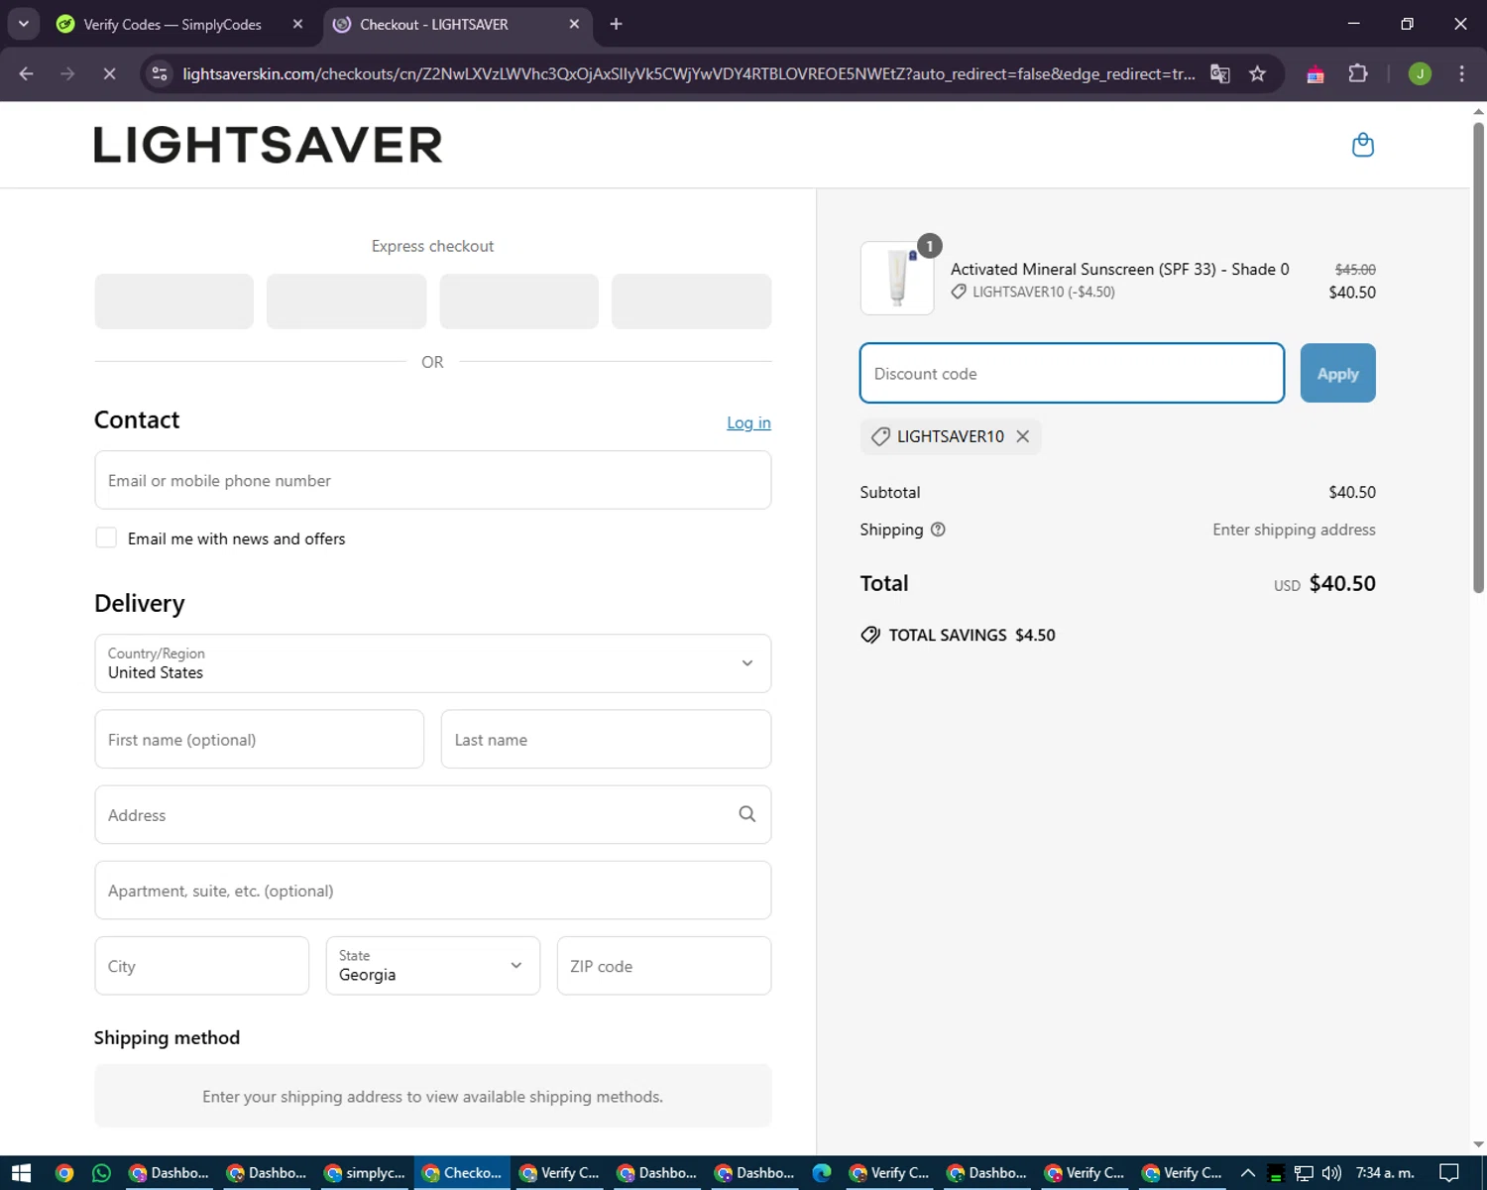
Task: Click the taskbar clock showing 7:34 a. m.
Action: coord(1385,1173)
